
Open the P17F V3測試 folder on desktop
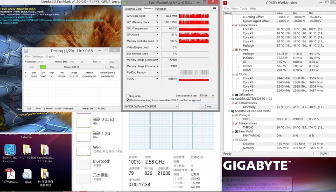point(28,152)
